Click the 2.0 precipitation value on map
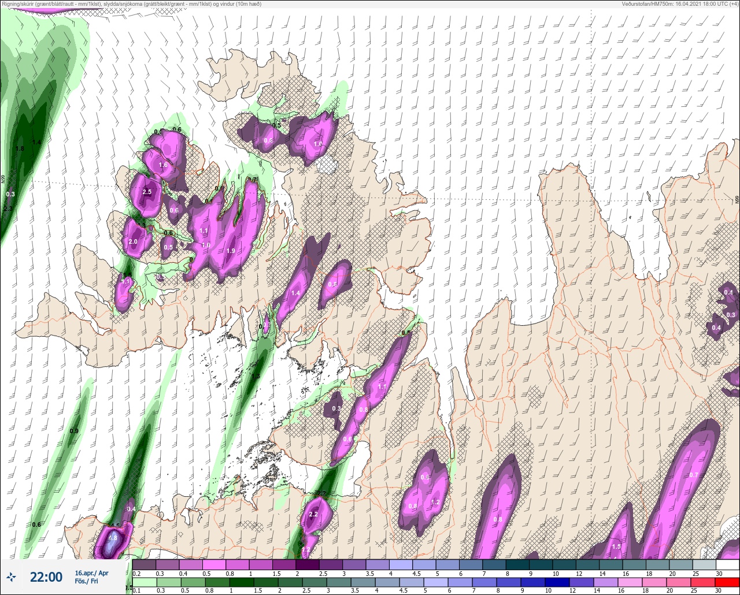This screenshot has height=595, width=740. (x=133, y=241)
